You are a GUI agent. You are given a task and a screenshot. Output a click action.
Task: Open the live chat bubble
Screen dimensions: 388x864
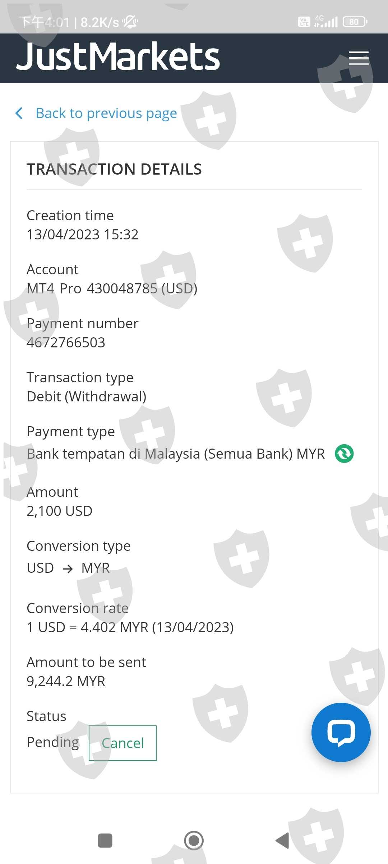tap(341, 732)
